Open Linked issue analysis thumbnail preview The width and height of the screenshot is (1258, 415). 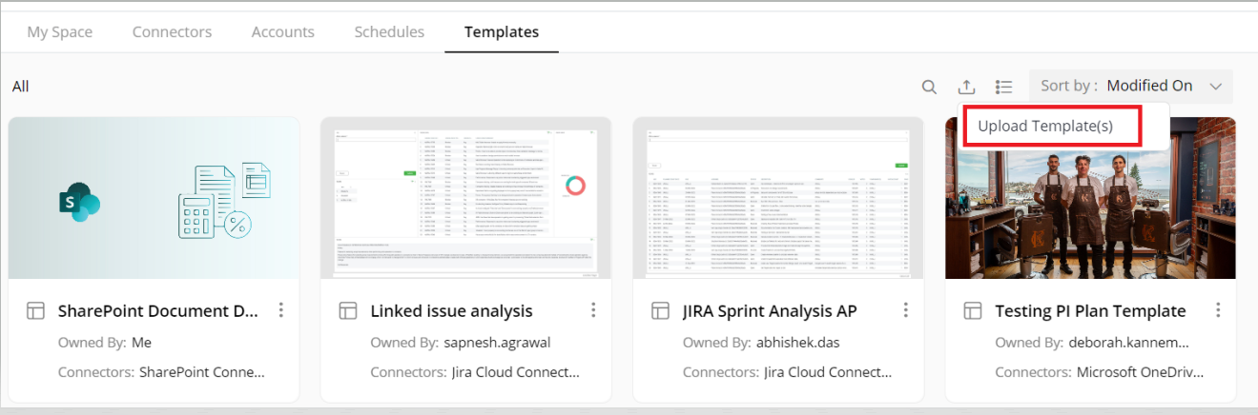pyautogui.click(x=465, y=198)
